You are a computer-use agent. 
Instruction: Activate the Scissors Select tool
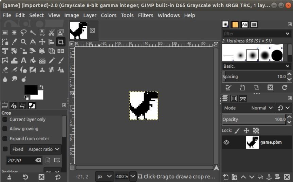[51, 33]
